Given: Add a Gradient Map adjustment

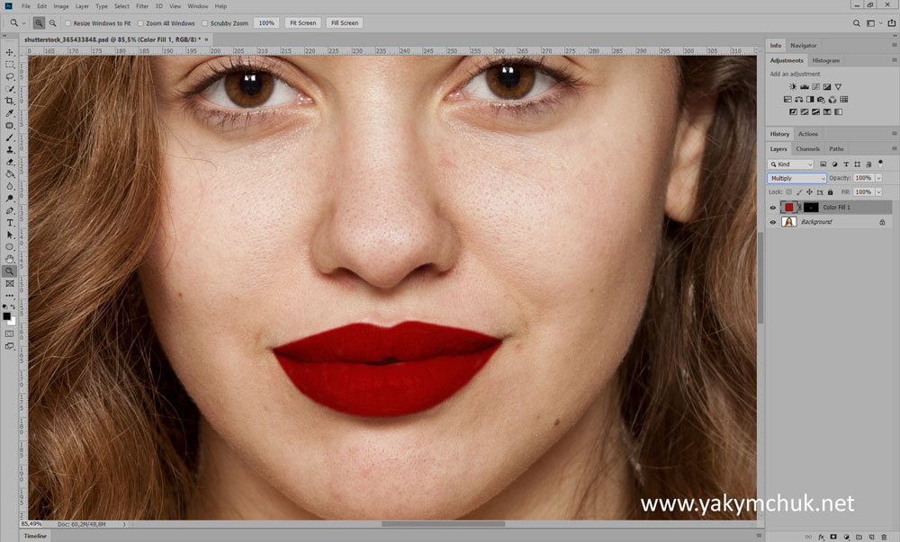Looking at the screenshot, I should (838, 111).
